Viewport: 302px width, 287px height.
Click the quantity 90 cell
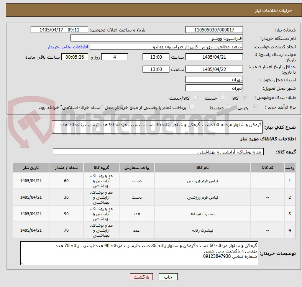click(66, 214)
